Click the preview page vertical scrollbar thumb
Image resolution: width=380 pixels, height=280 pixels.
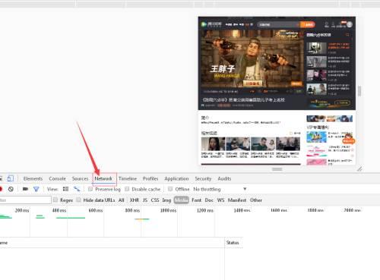pos(359,91)
